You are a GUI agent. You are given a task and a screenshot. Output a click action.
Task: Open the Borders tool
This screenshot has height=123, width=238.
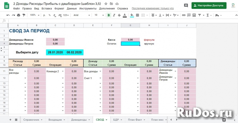tap(137, 15)
